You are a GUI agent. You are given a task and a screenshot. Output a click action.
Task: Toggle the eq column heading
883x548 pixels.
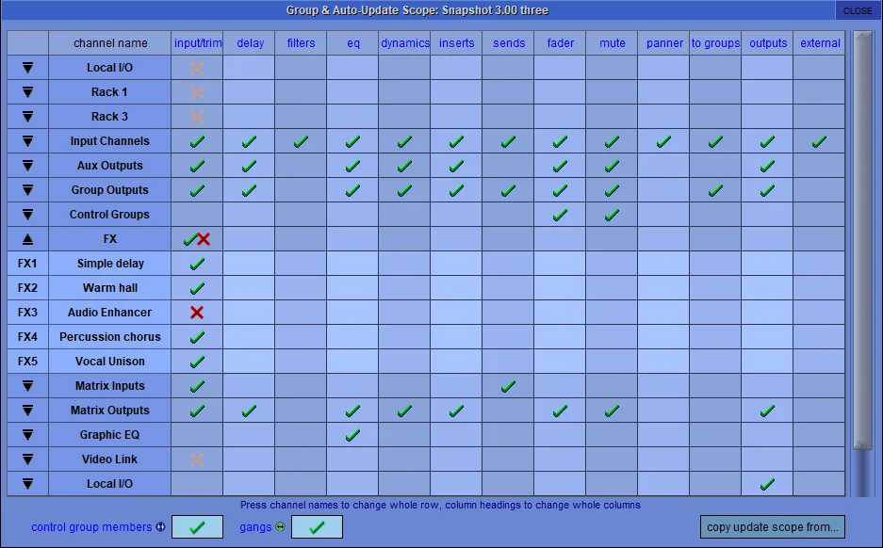coord(353,42)
